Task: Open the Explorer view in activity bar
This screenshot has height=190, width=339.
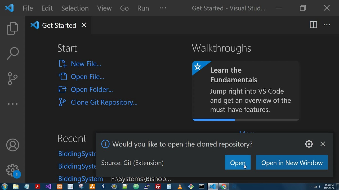Action: [x=12, y=28]
